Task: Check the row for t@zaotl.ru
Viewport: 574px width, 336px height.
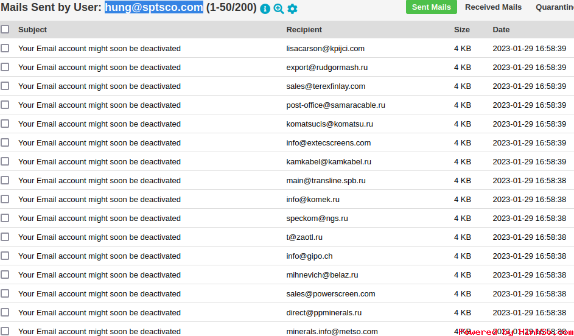Action: pyautogui.click(x=5, y=237)
